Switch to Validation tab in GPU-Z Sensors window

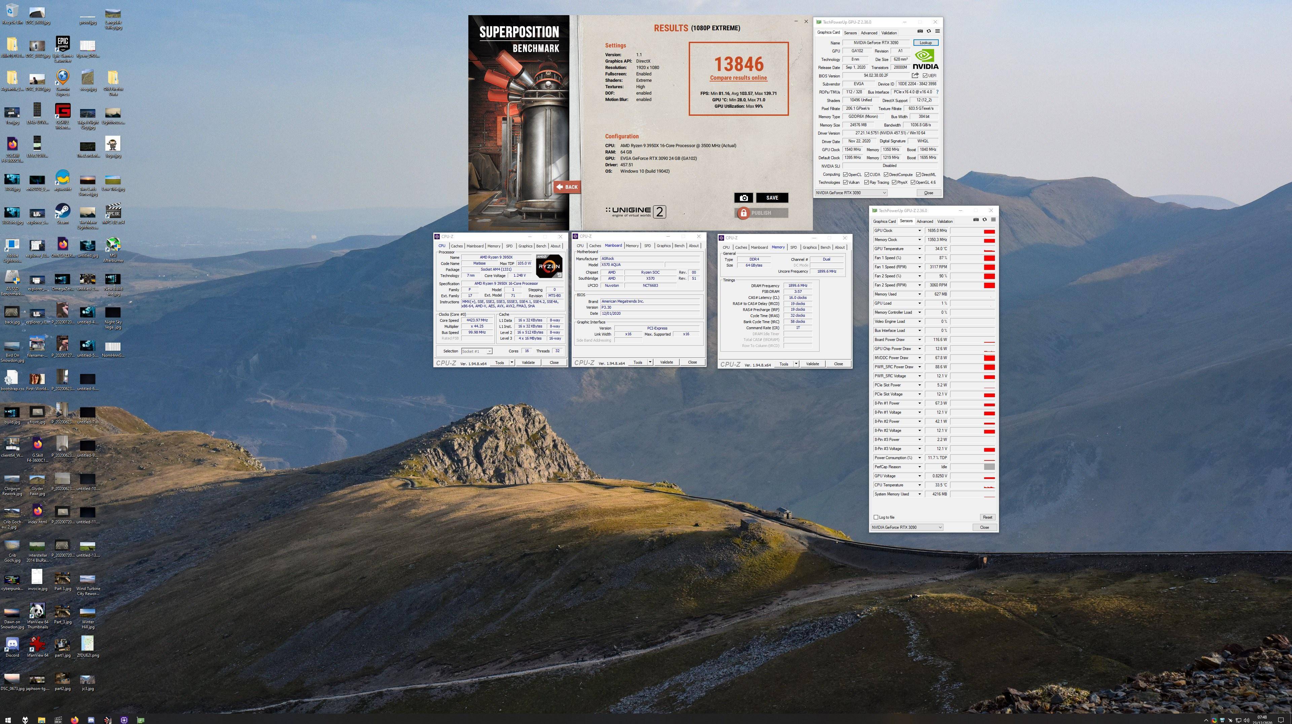point(945,221)
